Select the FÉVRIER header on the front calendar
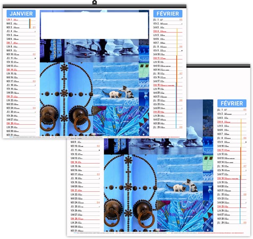Screen dimensions: 253x239 232,103
